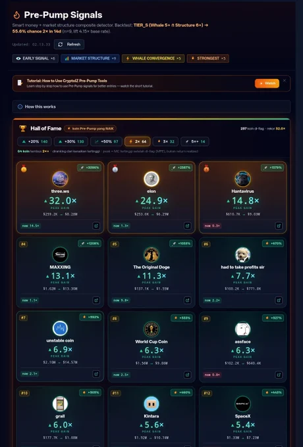Click the grail coin avatar
The width and height of the screenshot is (303, 447).
(60, 404)
